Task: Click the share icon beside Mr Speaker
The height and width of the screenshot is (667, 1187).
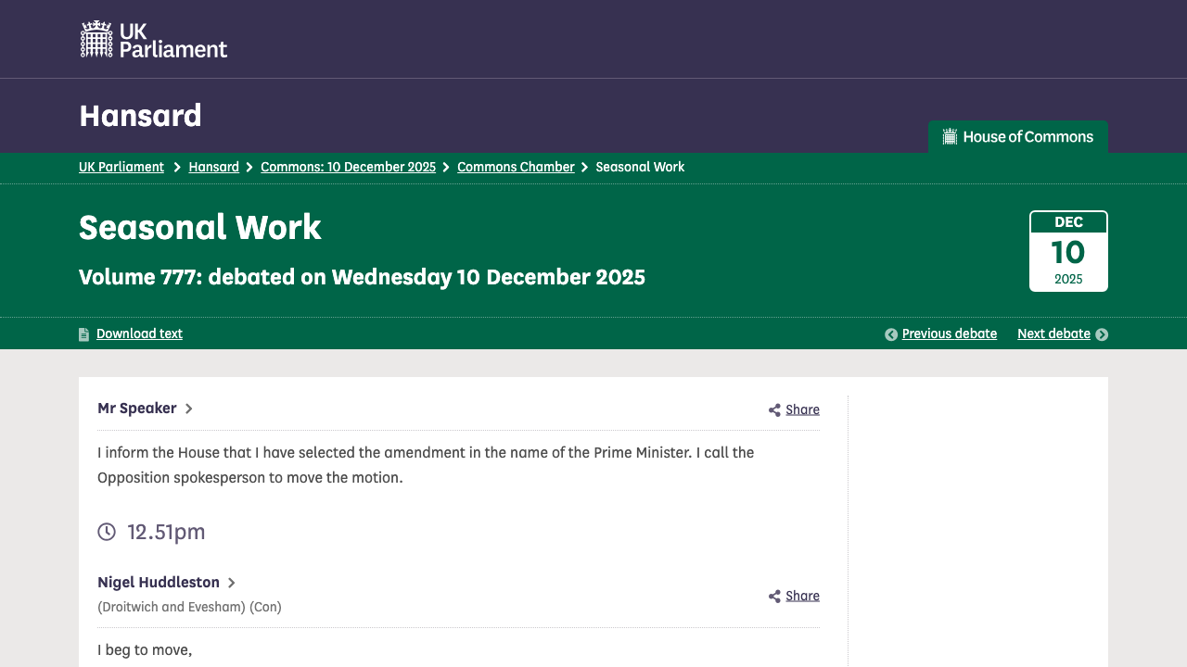Action: 774,410
